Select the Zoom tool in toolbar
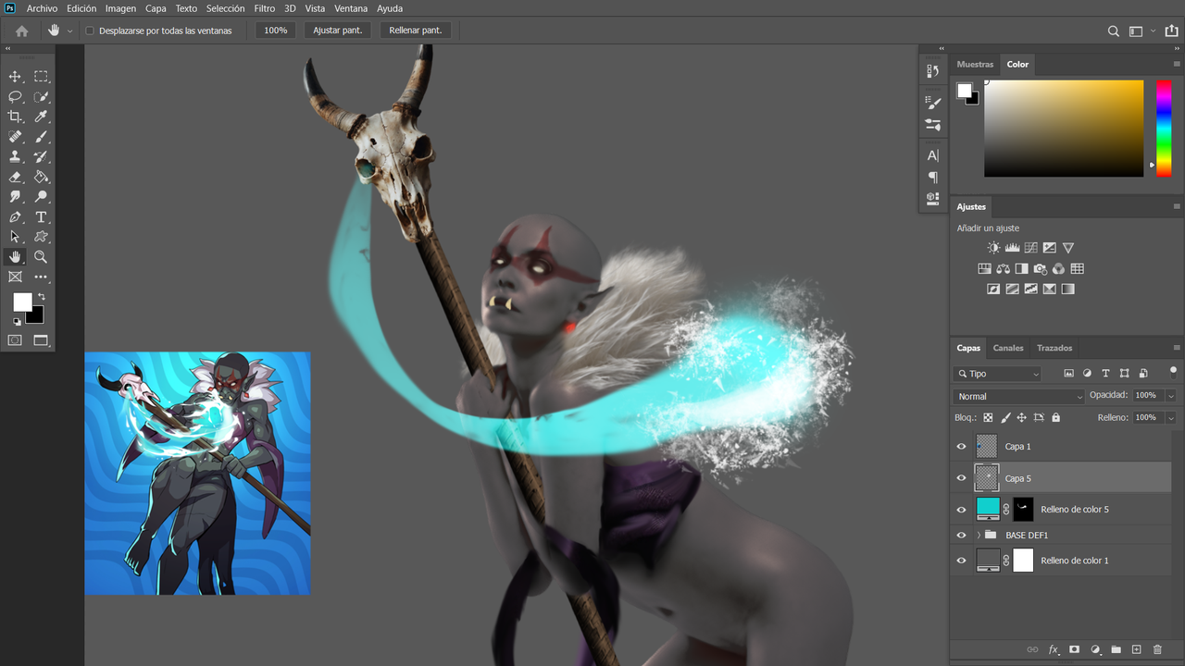 [x=41, y=257]
